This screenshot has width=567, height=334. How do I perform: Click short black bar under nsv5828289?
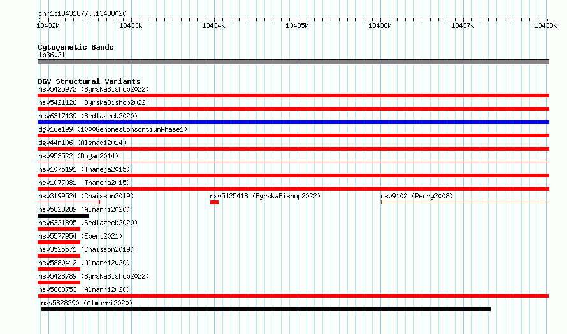[x=63, y=216]
